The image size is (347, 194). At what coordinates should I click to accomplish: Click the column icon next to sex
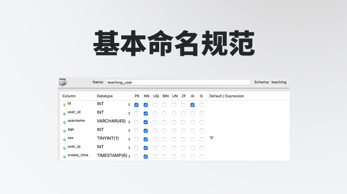[x=64, y=139]
